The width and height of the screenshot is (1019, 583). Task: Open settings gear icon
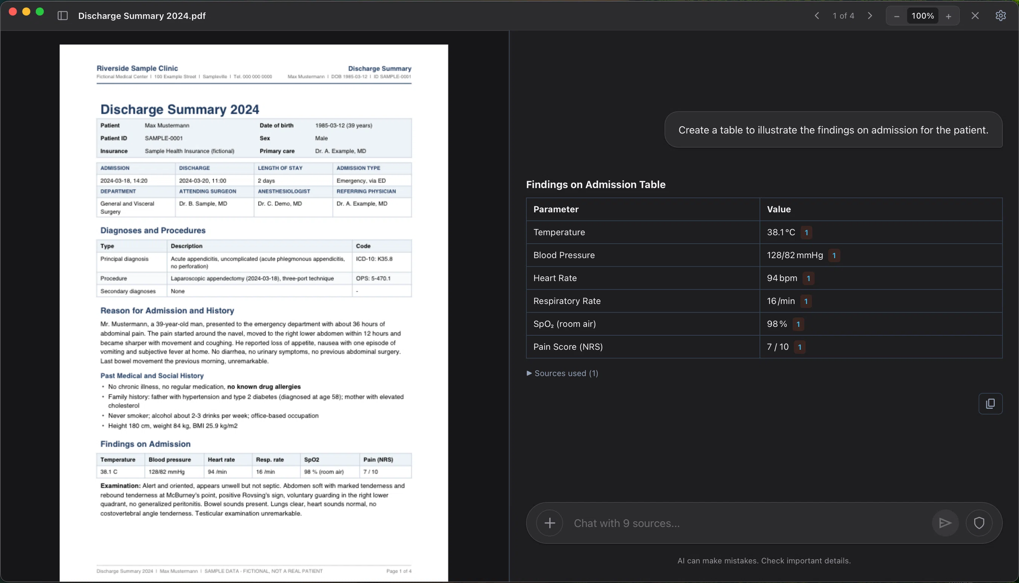1001,15
